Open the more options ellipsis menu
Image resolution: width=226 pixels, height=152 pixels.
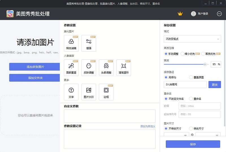pos(219,14)
